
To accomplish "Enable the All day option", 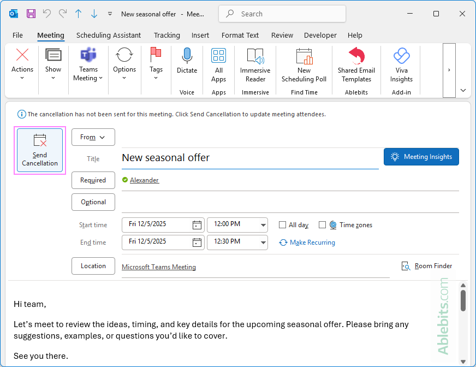I will pos(282,224).
